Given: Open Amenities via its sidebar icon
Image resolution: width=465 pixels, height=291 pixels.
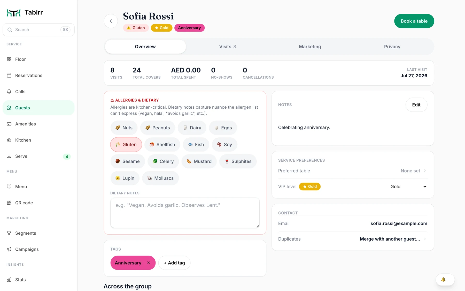Looking at the screenshot, I should [x=9, y=124].
